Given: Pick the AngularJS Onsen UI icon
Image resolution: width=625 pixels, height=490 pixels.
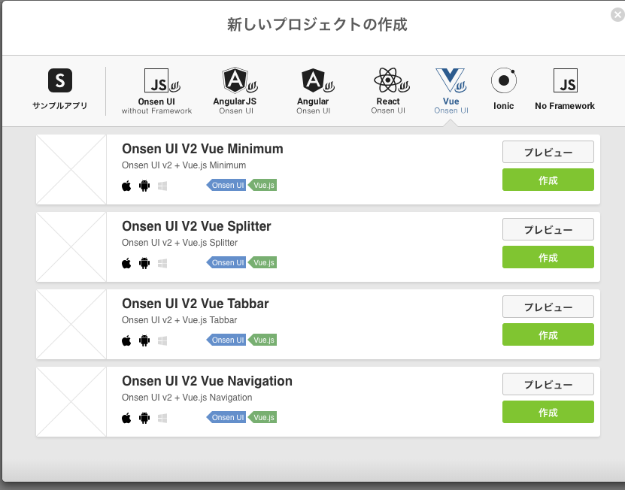Looking at the screenshot, I should coord(240,80).
